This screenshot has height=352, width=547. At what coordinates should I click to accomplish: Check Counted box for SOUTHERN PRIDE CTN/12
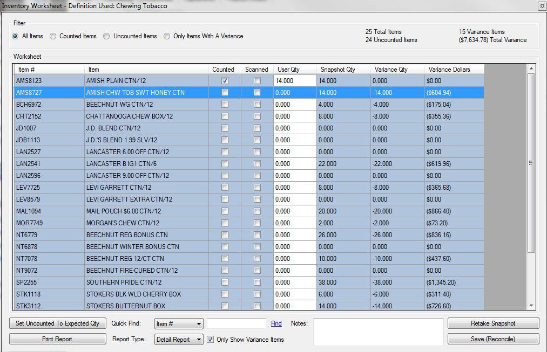pos(225,282)
